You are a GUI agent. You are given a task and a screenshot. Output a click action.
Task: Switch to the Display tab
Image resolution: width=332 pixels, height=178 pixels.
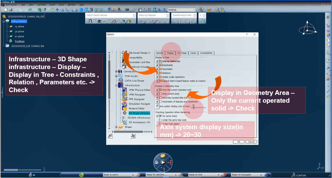click(x=170, y=53)
